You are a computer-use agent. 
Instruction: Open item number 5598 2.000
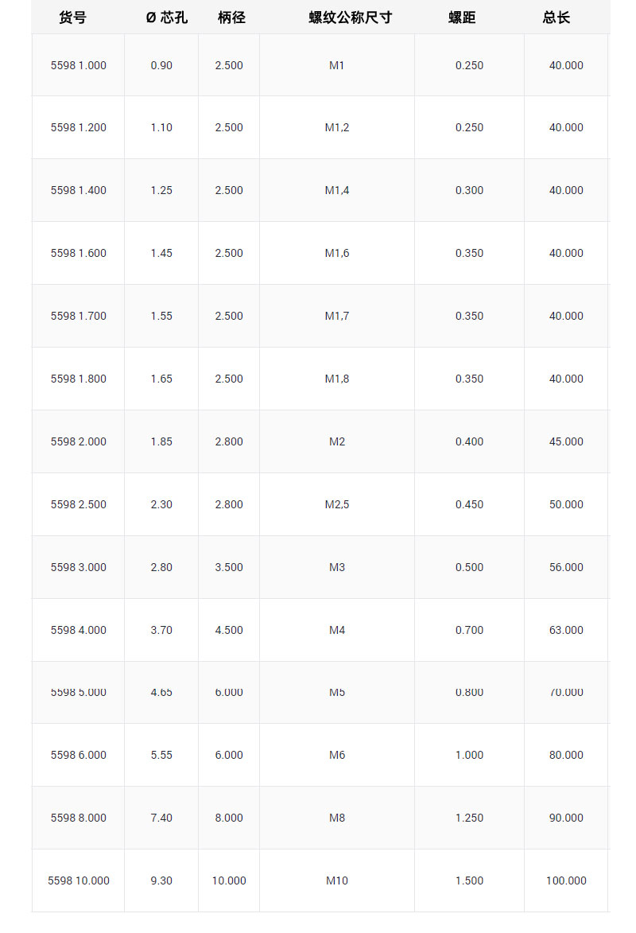tap(78, 441)
